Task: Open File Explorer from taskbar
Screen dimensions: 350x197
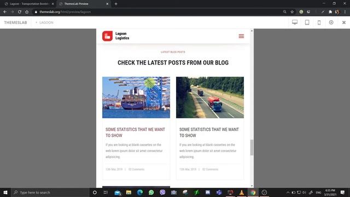Action: 129,192
